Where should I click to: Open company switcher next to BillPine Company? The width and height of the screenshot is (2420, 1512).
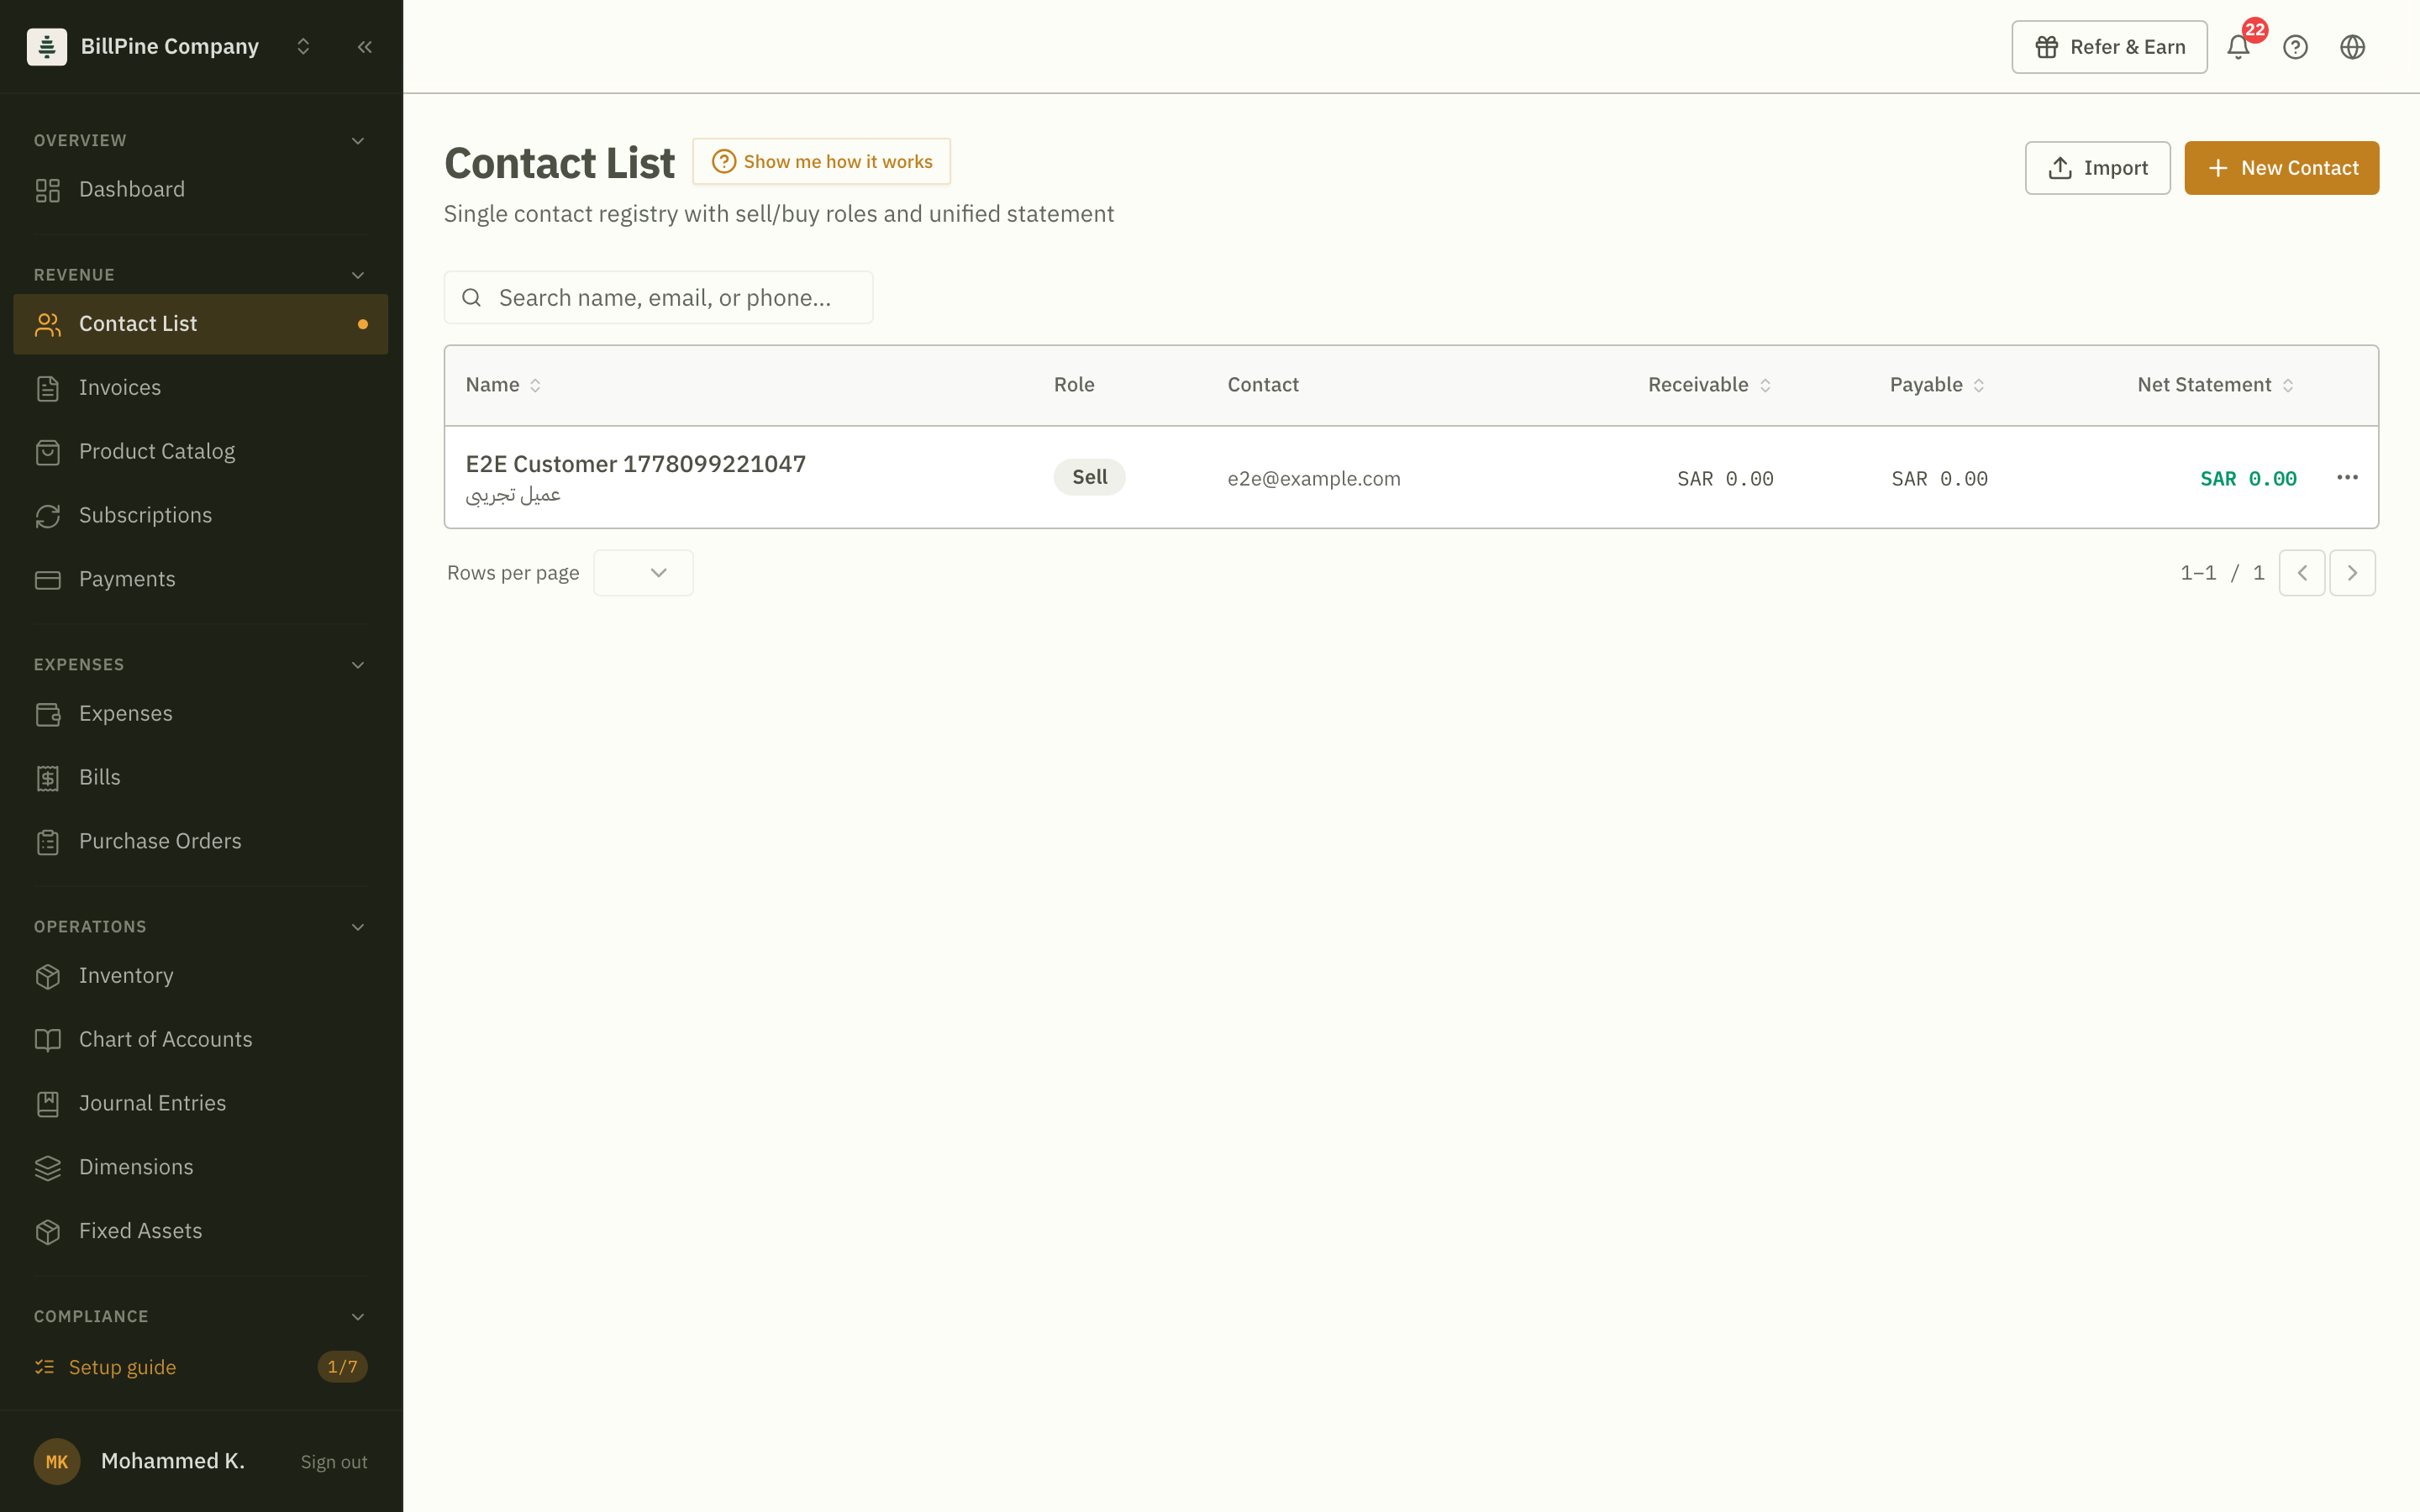pos(303,47)
